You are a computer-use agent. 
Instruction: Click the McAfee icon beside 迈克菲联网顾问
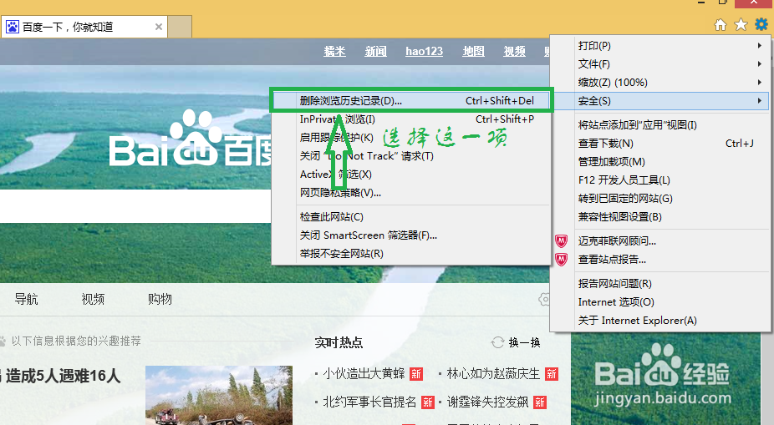click(x=561, y=240)
